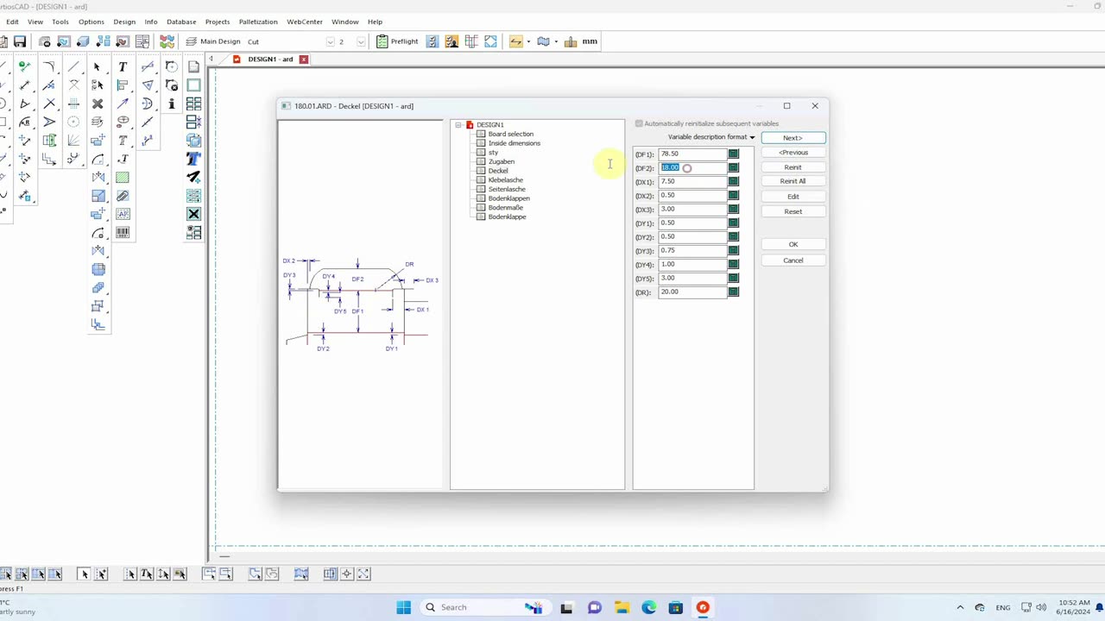
Task: Select Board selection in the tree
Action: (x=510, y=134)
